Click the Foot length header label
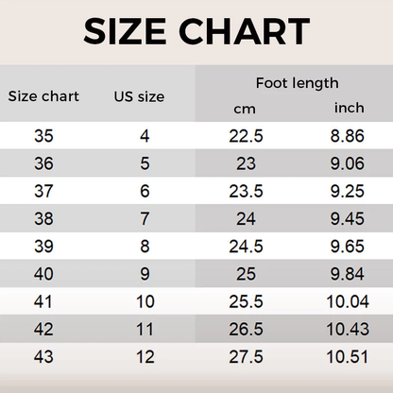Image resolution: width=393 pixels, height=393 pixels. 298,83
